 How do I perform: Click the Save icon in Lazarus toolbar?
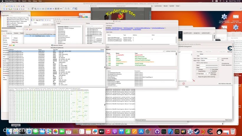click(x=9, y=6)
